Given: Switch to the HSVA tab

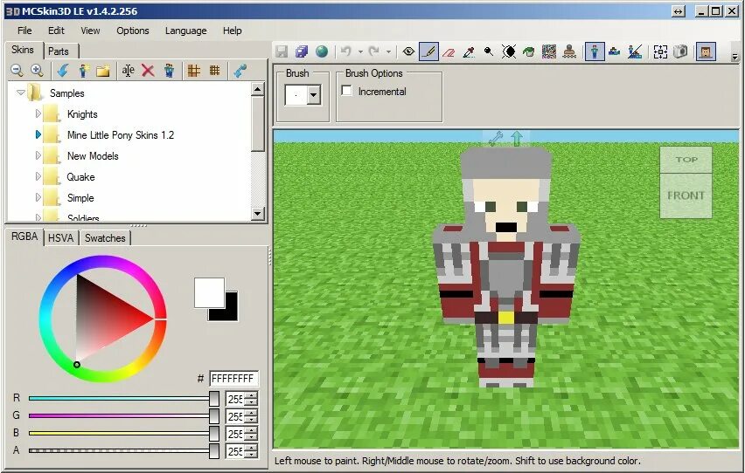Looking at the screenshot, I should 61,237.
